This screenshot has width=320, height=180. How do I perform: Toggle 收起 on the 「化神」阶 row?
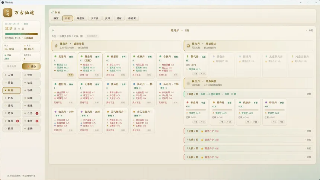[x=308, y=131]
